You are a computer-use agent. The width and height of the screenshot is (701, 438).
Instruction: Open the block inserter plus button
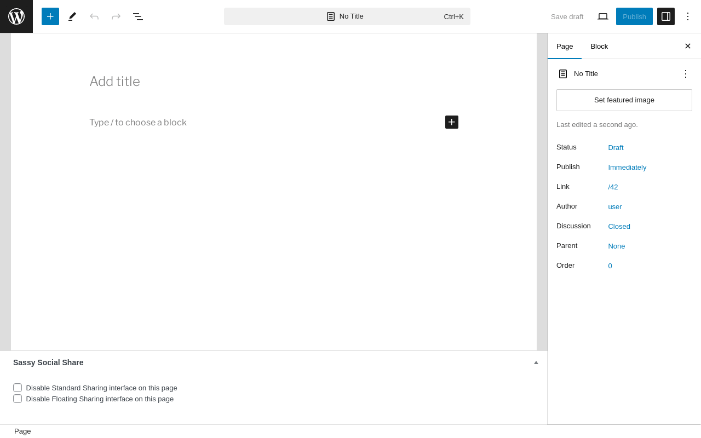click(50, 16)
